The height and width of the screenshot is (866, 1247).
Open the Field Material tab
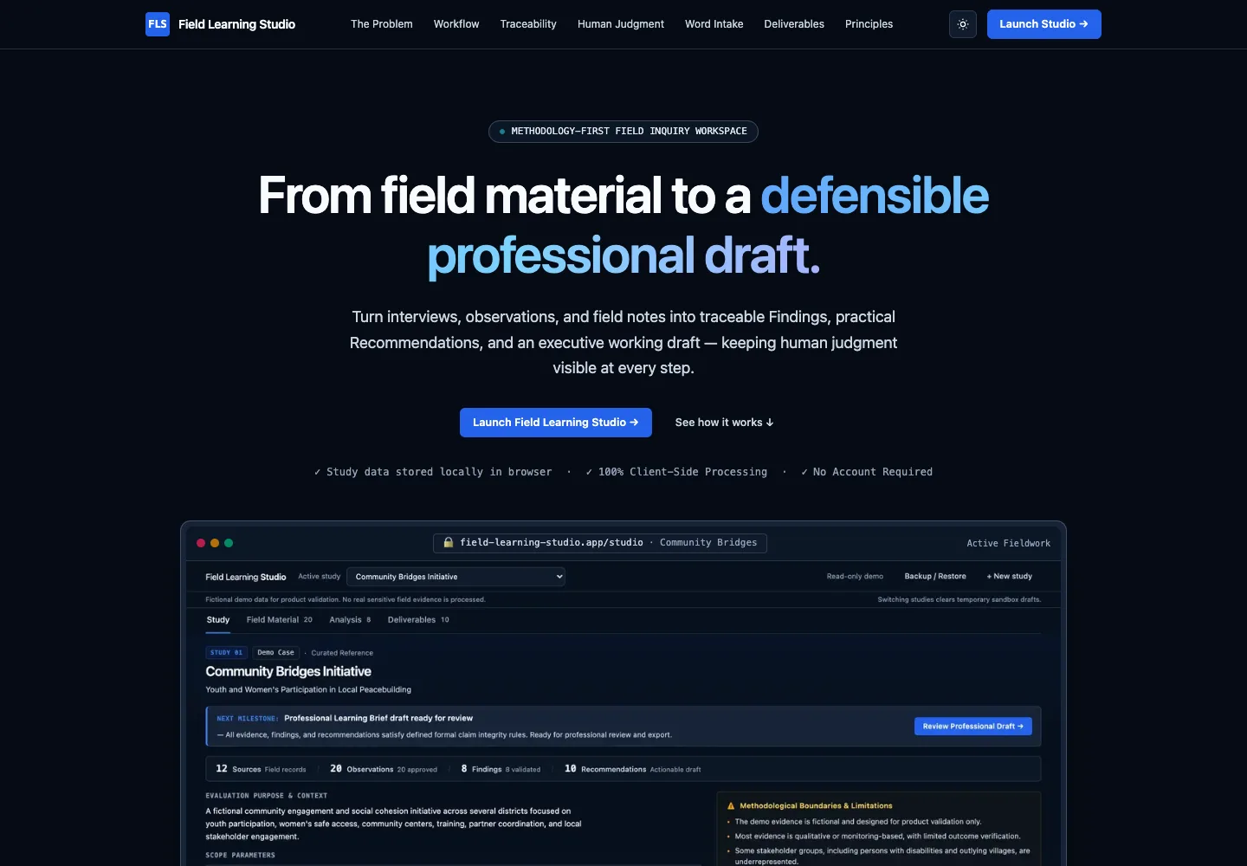280,620
